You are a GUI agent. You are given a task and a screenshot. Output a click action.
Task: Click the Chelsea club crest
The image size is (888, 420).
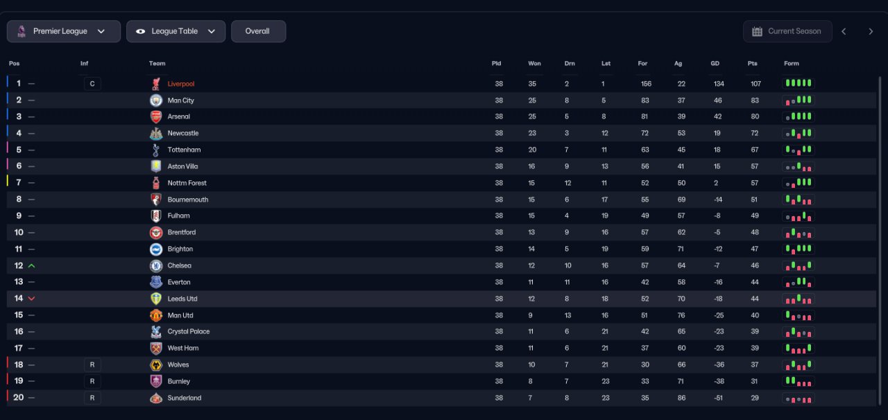pyautogui.click(x=156, y=265)
